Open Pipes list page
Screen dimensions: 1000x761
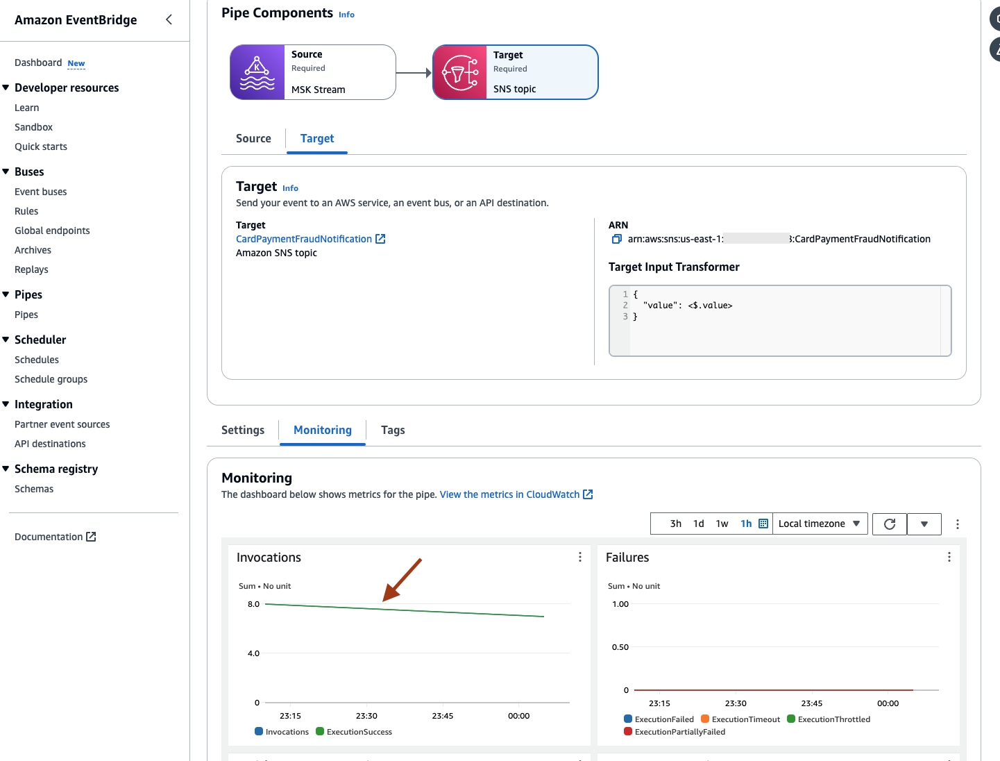26,315
